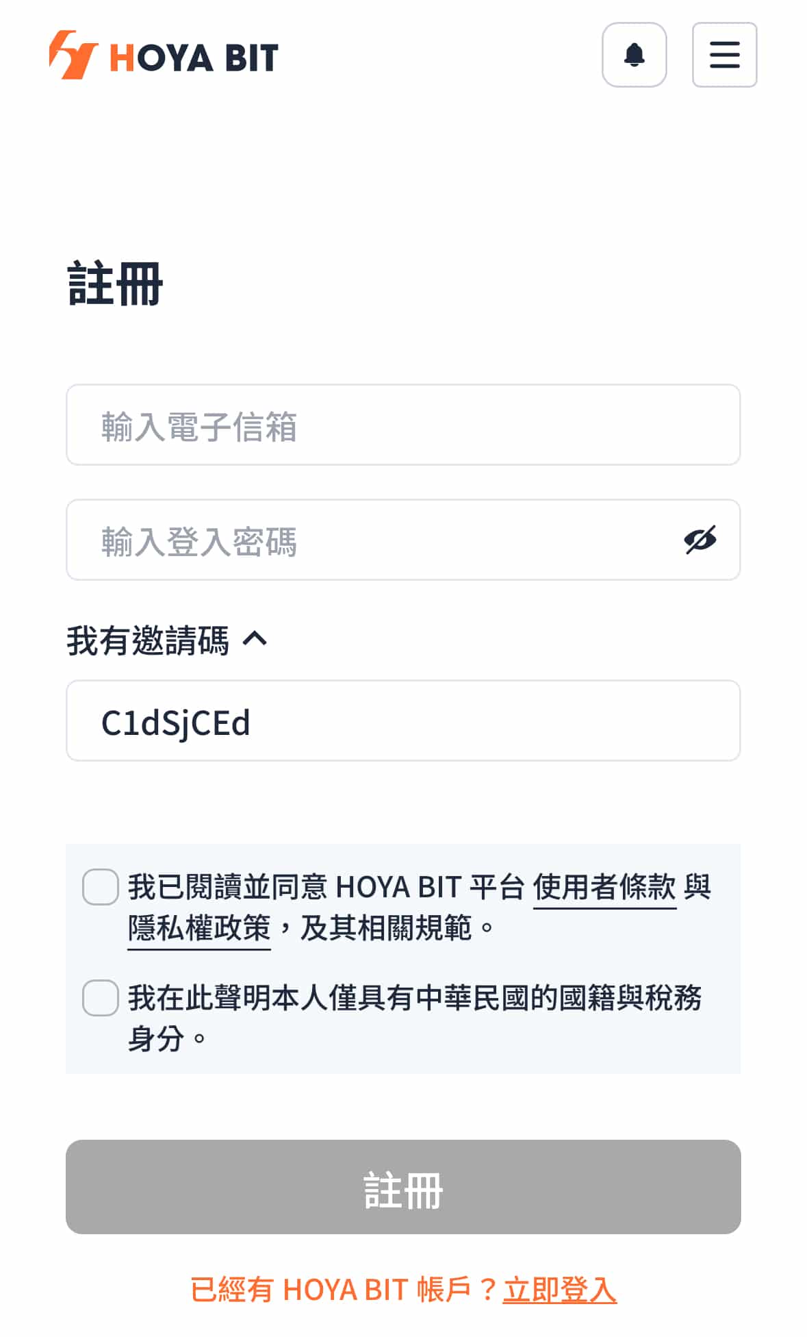Click the orange HOYA BIT logo mark
The height and width of the screenshot is (1337, 807).
[73, 55]
